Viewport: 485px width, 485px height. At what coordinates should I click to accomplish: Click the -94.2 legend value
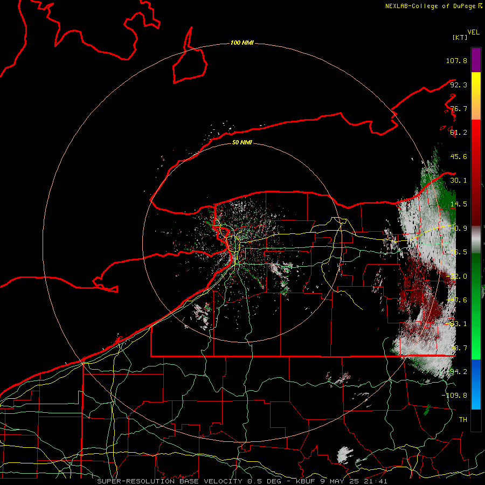(456, 372)
